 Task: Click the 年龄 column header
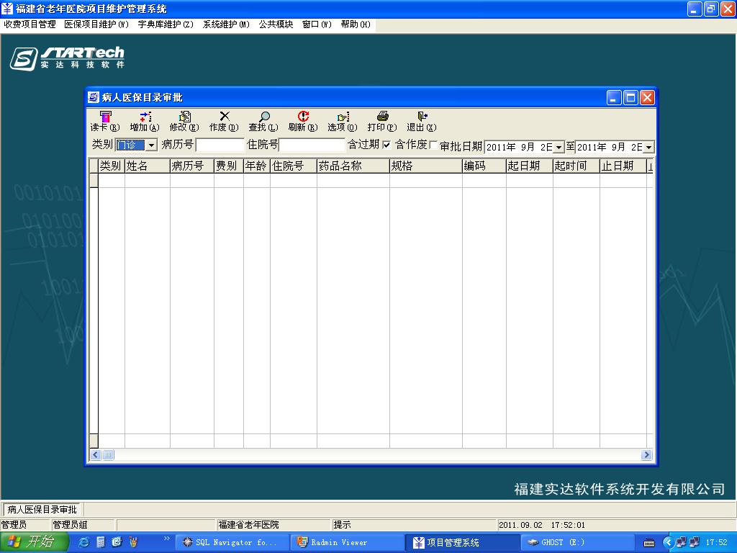click(257, 166)
